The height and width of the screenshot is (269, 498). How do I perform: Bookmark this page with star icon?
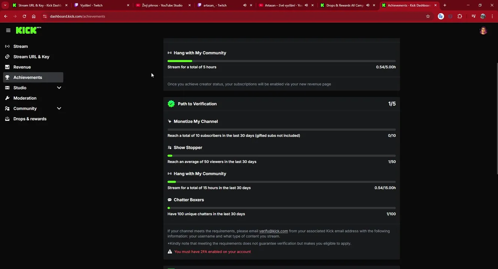point(428,16)
